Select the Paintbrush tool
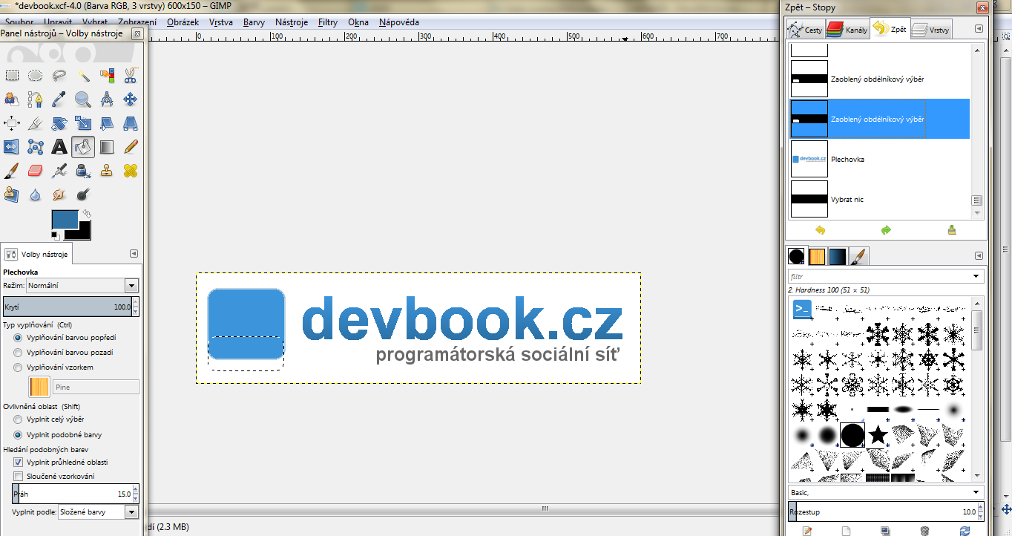1012x536 pixels. pos(12,170)
